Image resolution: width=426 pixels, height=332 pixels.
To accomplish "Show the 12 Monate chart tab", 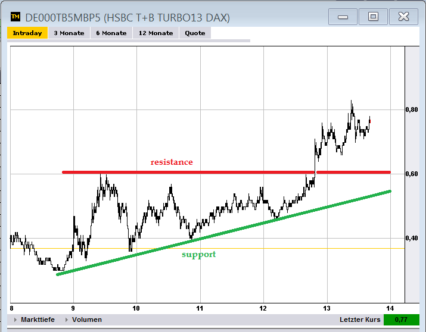I will click(x=156, y=33).
